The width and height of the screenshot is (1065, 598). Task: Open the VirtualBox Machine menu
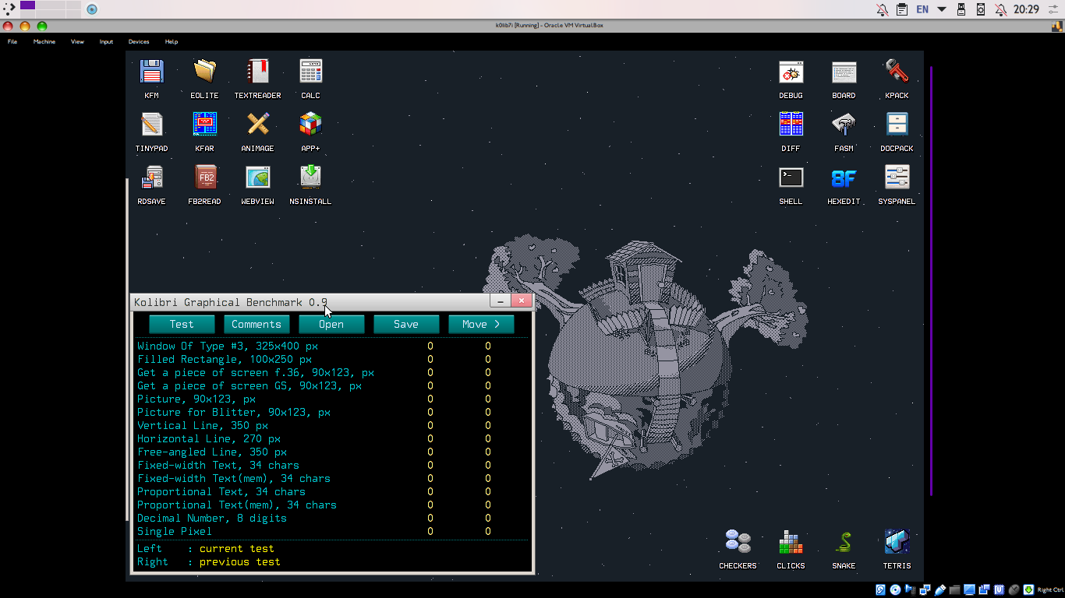tap(44, 41)
